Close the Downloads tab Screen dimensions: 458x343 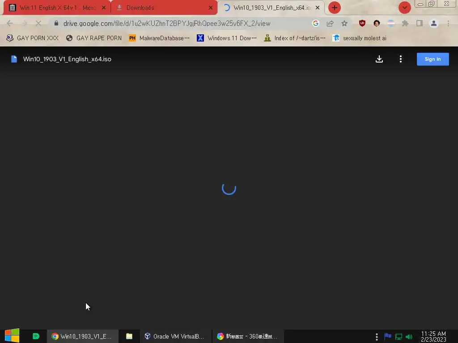(x=211, y=8)
